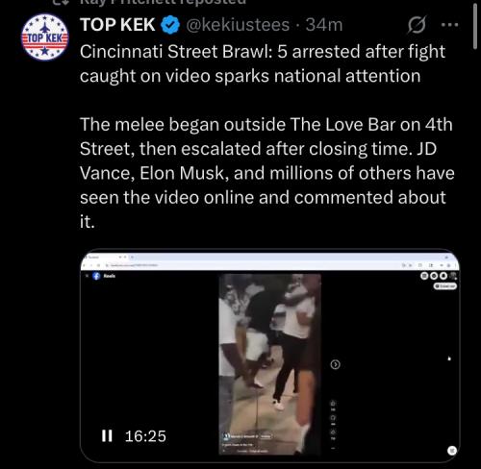Click the round video settings button

coord(452,451)
